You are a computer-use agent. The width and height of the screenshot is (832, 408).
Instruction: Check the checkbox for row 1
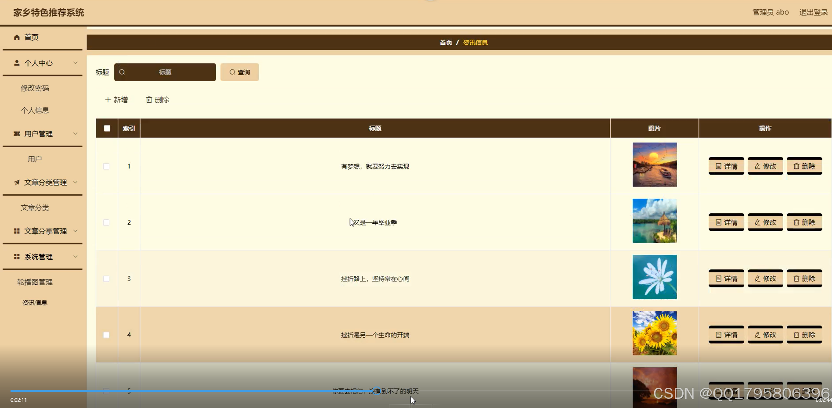[x=106, y=166]
